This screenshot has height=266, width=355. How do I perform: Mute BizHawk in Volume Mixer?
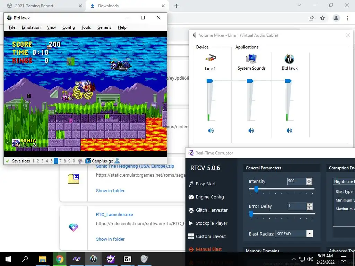coord(289,131)
